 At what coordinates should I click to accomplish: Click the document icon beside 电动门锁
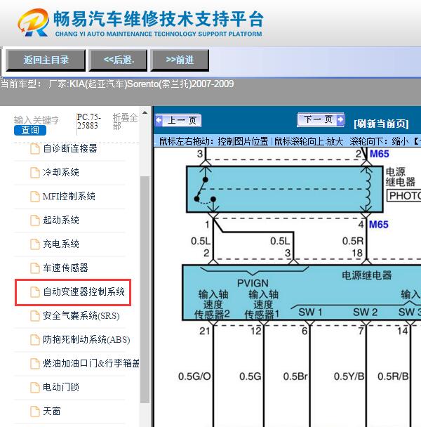pos(35,387)
